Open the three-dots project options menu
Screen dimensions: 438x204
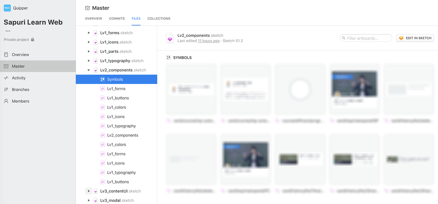(8, 31)
